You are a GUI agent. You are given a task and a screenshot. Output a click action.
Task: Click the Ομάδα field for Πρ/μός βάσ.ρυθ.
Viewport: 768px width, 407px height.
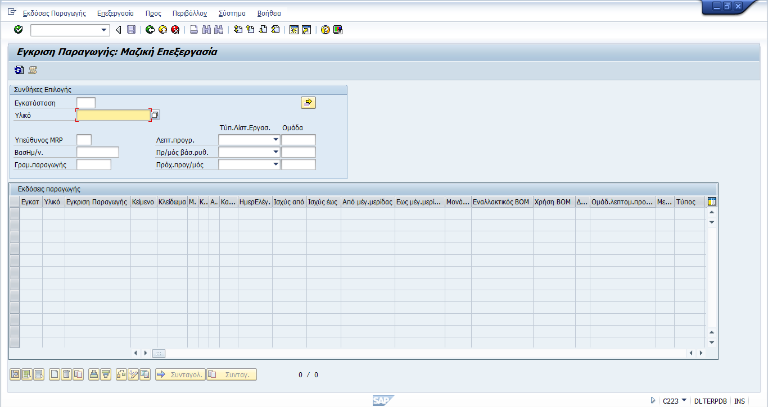tap(299, 152)
